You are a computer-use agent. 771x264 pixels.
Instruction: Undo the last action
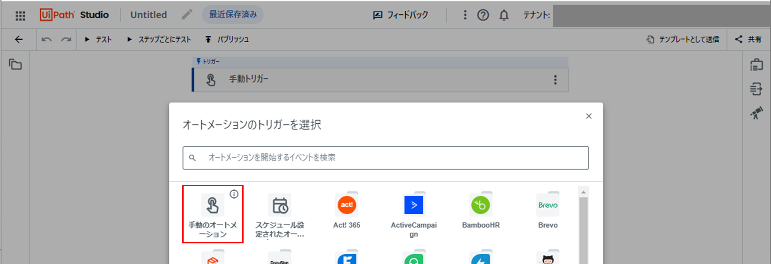pos(46,39)
